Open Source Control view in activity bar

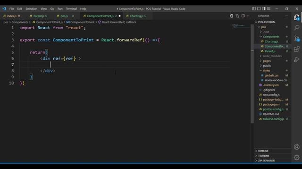coord(297,38)
